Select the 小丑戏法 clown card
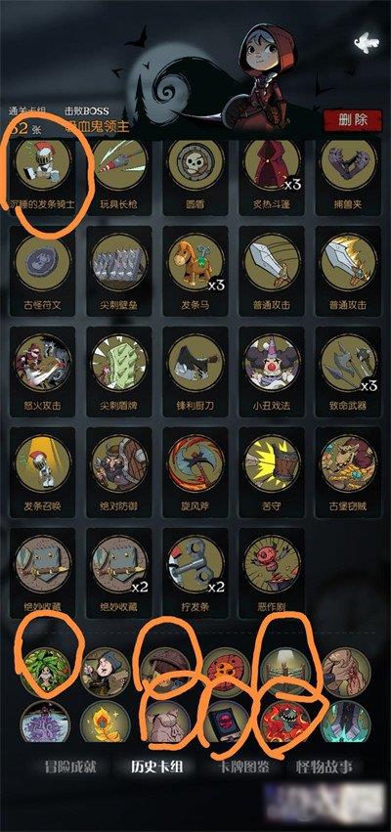The height and width of the screenshot is (832, 391). [x=272, y=371]
